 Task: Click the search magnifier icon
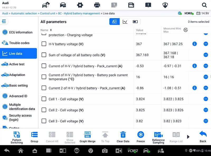point(204,5)
